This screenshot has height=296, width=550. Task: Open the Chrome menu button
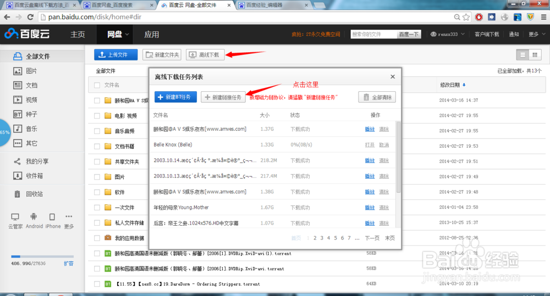coord(544,17)
